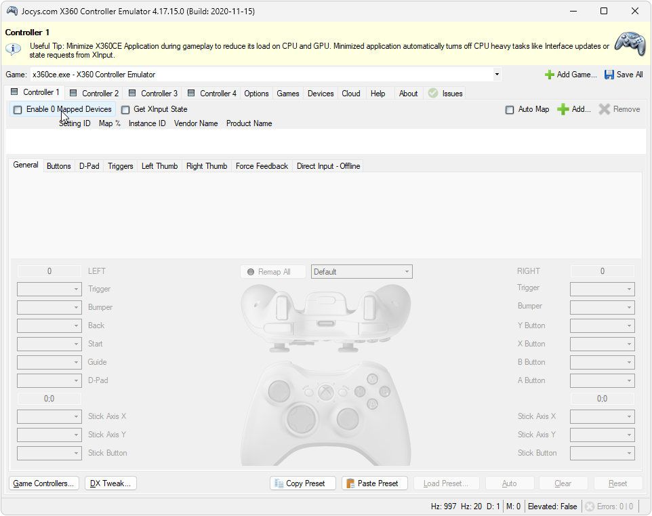Toggle Get XInput State checkbox

point(125,110)
